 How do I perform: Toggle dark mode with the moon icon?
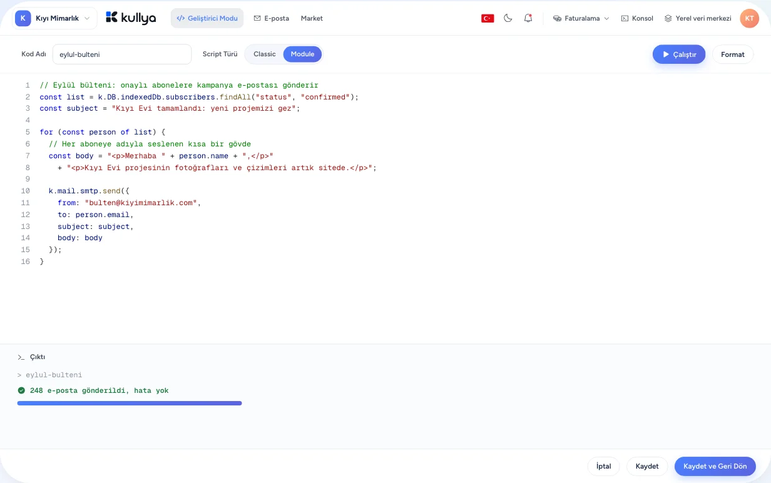[508, 18]
